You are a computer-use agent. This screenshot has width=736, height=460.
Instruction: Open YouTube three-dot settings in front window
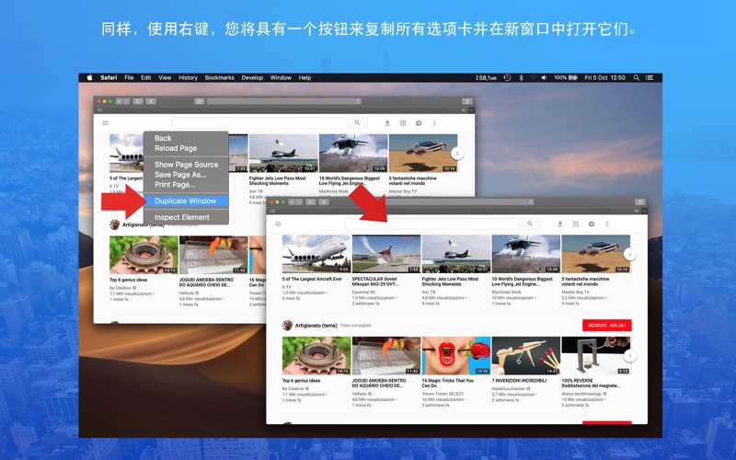pos(607,224)
